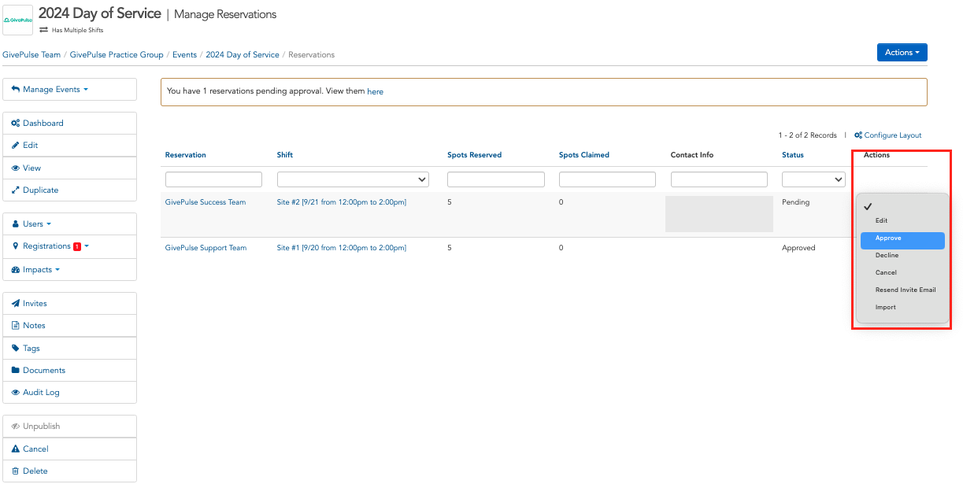
Task: Click the GivePulse logo thumbnail
Action: point(18,20)
